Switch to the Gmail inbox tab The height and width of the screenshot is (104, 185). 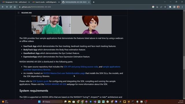pyautogui.click(x=16, y=2)
